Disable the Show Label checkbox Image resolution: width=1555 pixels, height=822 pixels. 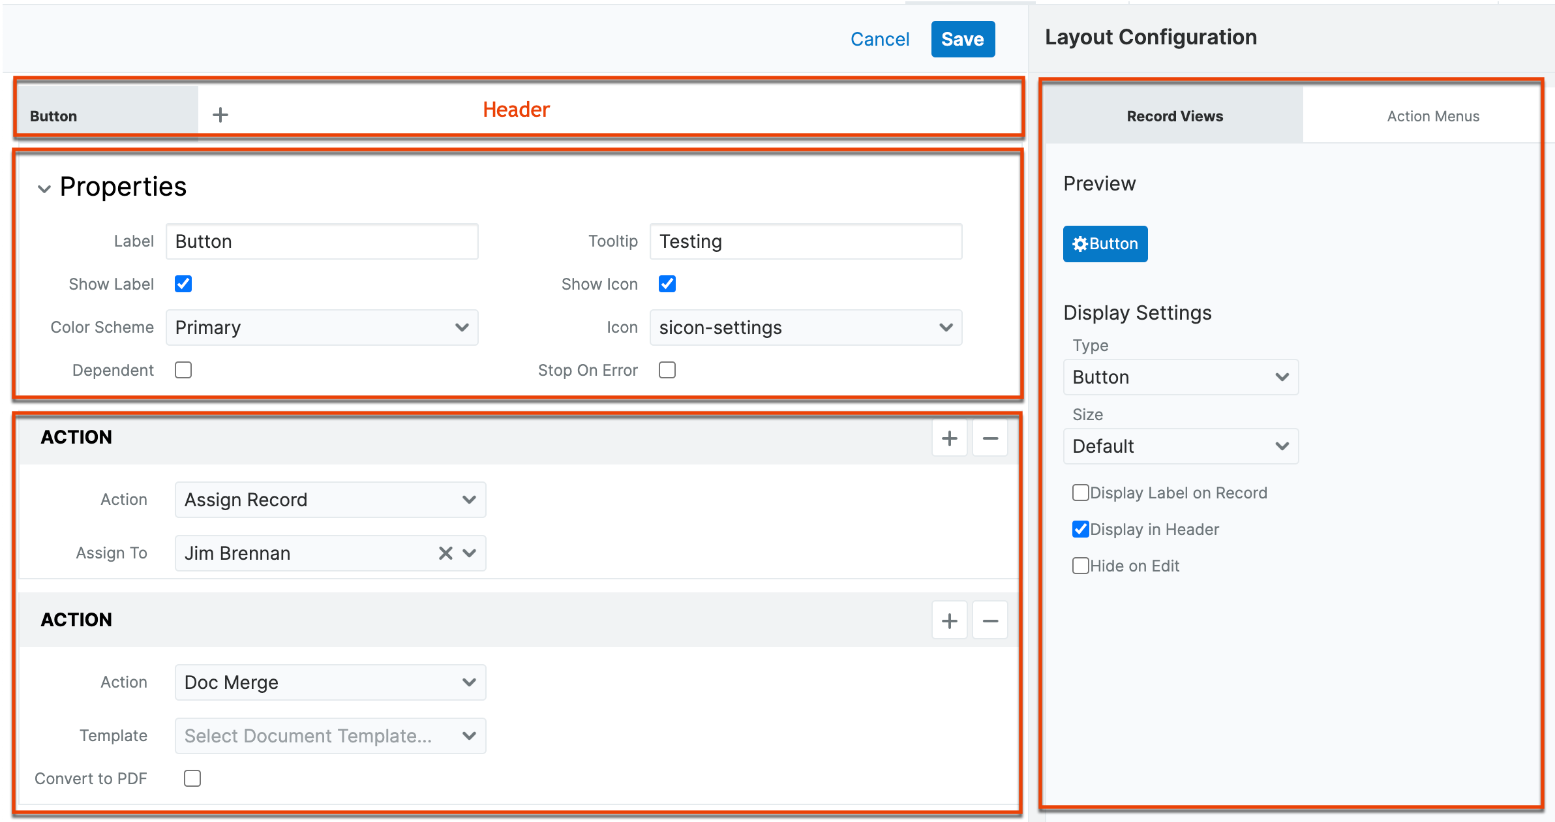pyautogui.click(x=183, y=283)
